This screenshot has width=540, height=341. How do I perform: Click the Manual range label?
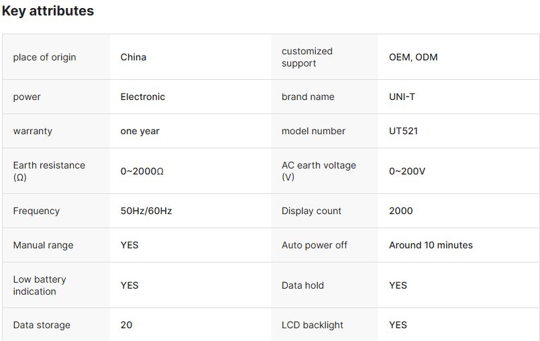coord(43,245)
